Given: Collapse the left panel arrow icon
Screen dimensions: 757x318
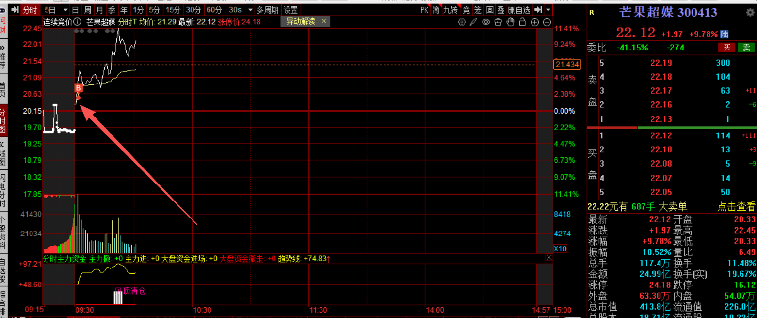Looking at the screenshot, I should [16, 10].
